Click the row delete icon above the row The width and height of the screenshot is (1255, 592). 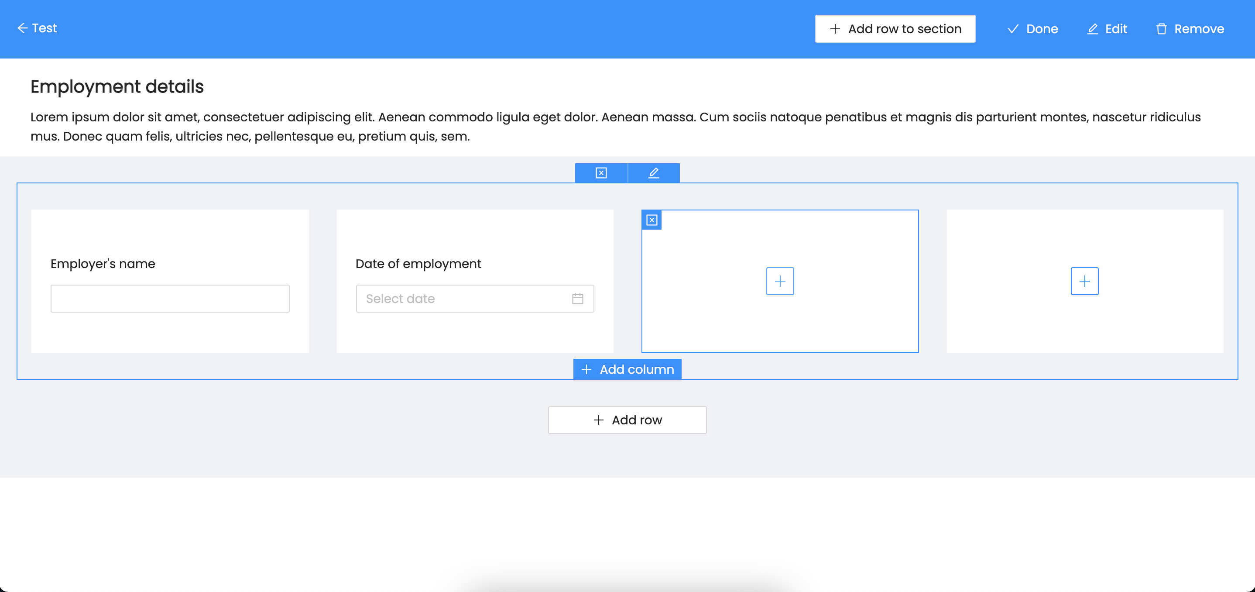pyautogui.click(x=601, y=173)
